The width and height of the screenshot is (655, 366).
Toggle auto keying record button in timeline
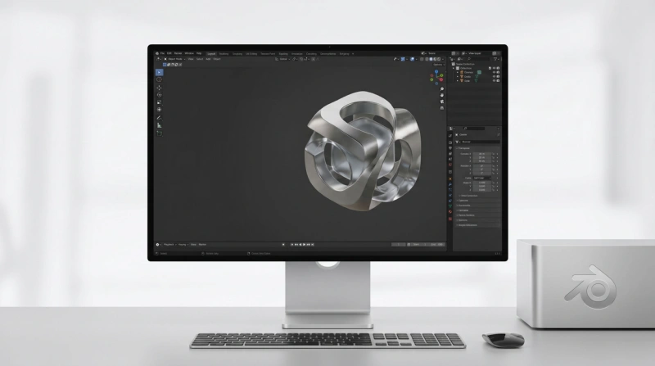(283, 245)
